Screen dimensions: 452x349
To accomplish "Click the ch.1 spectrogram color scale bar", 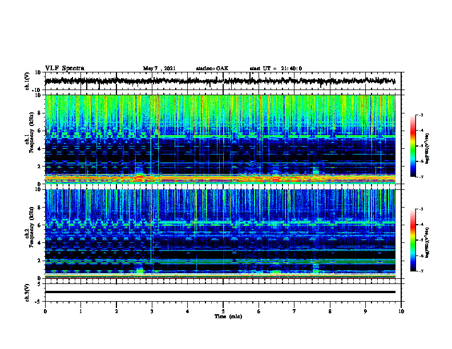I will coord(413,145).
